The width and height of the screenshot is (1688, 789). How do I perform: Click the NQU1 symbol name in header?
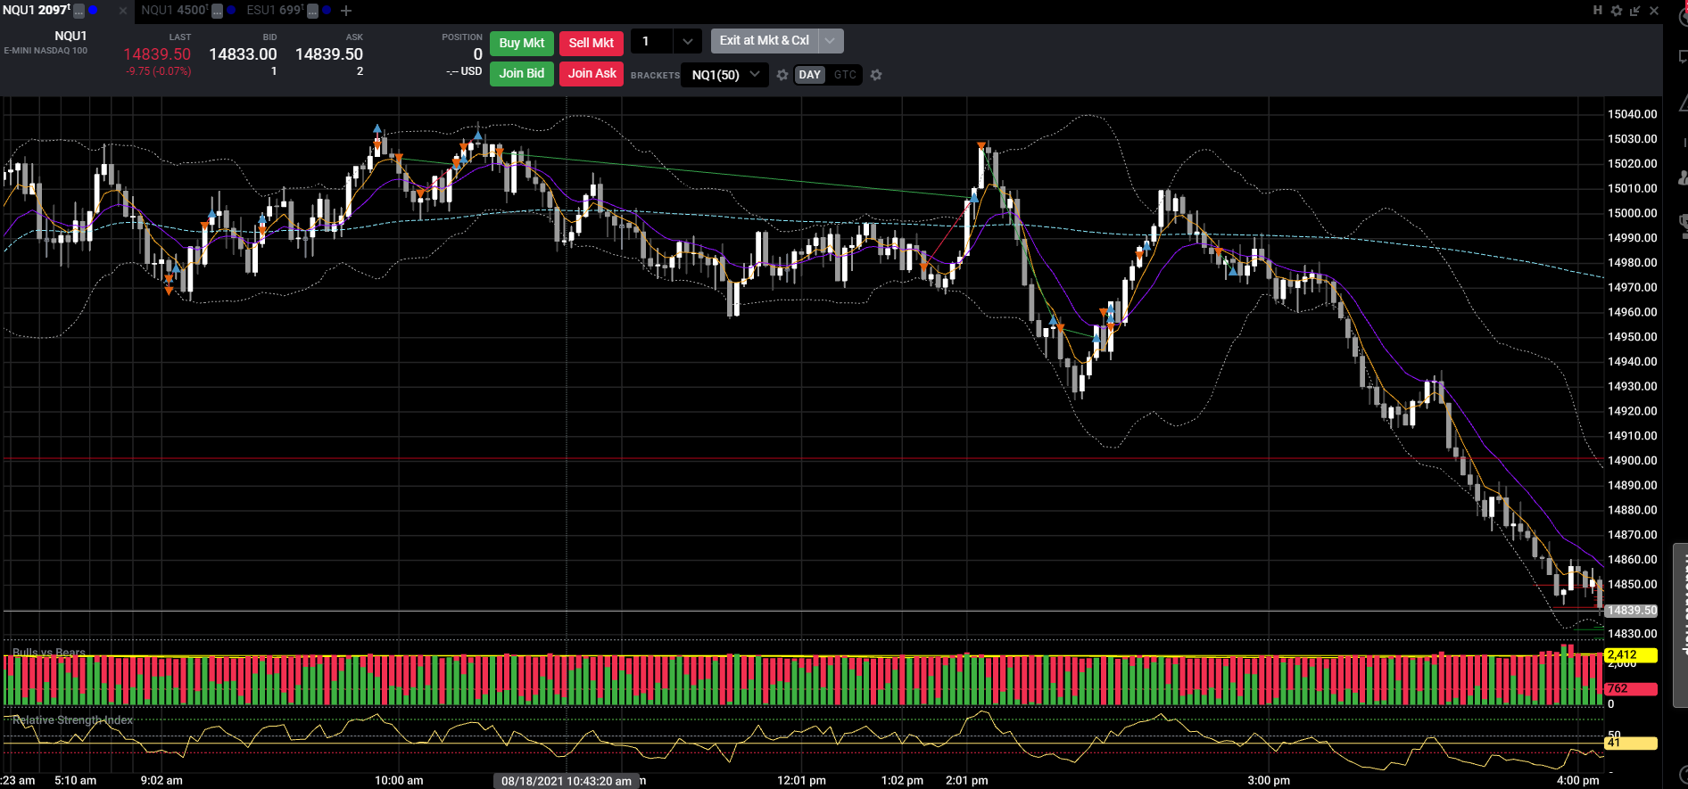(70, 36)
